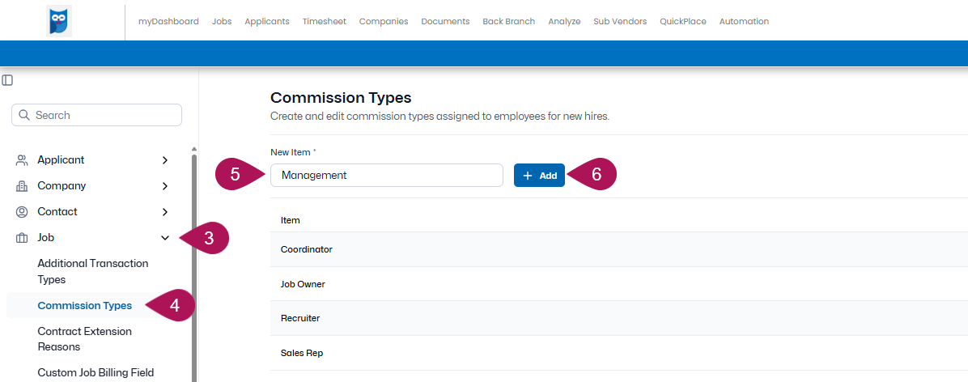Collapse the sidebar panel toggle icon
The image size is (968, 382).
point(7,79)
